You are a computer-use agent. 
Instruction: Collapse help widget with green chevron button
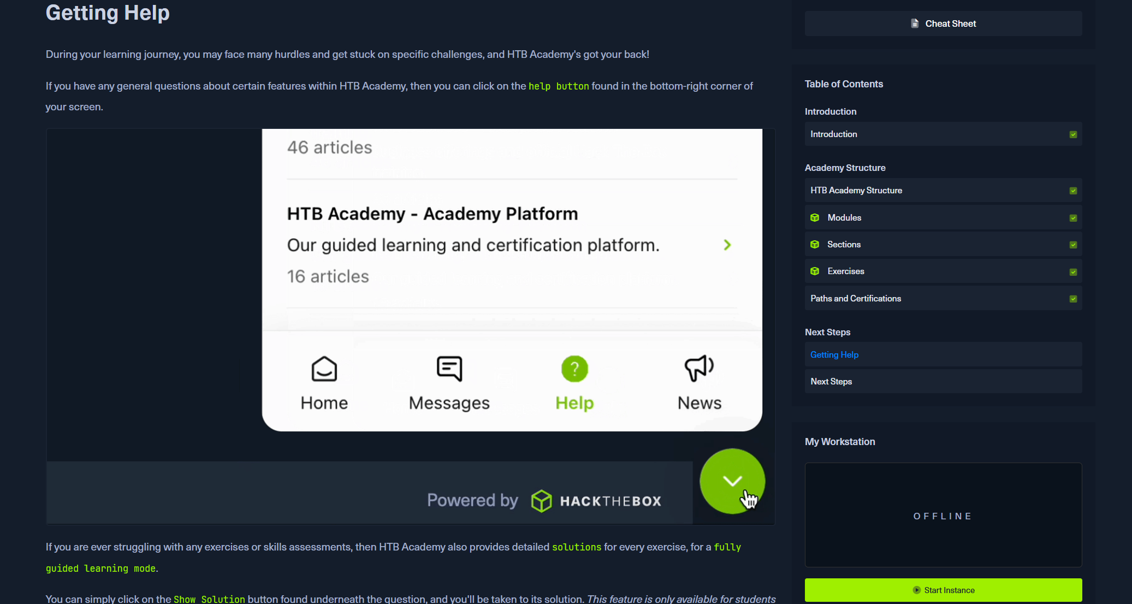732,481
